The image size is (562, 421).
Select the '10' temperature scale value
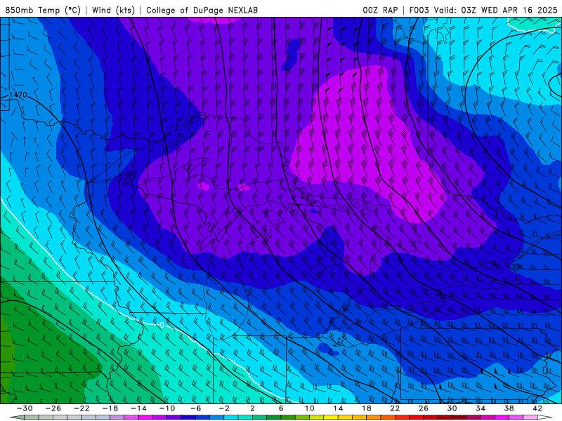(310, 408)
